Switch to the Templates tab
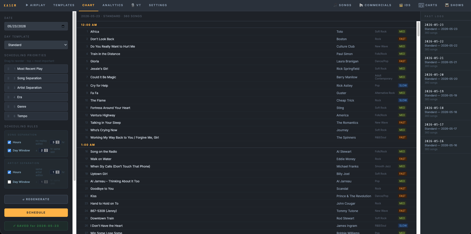The height and width of the screenshot is (234, 471). click(x=64, y=5)
